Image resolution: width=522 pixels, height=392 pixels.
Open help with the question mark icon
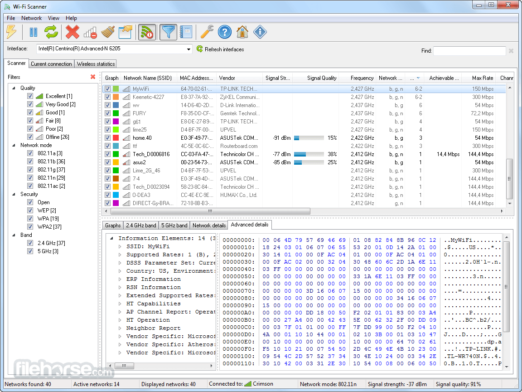225,32
